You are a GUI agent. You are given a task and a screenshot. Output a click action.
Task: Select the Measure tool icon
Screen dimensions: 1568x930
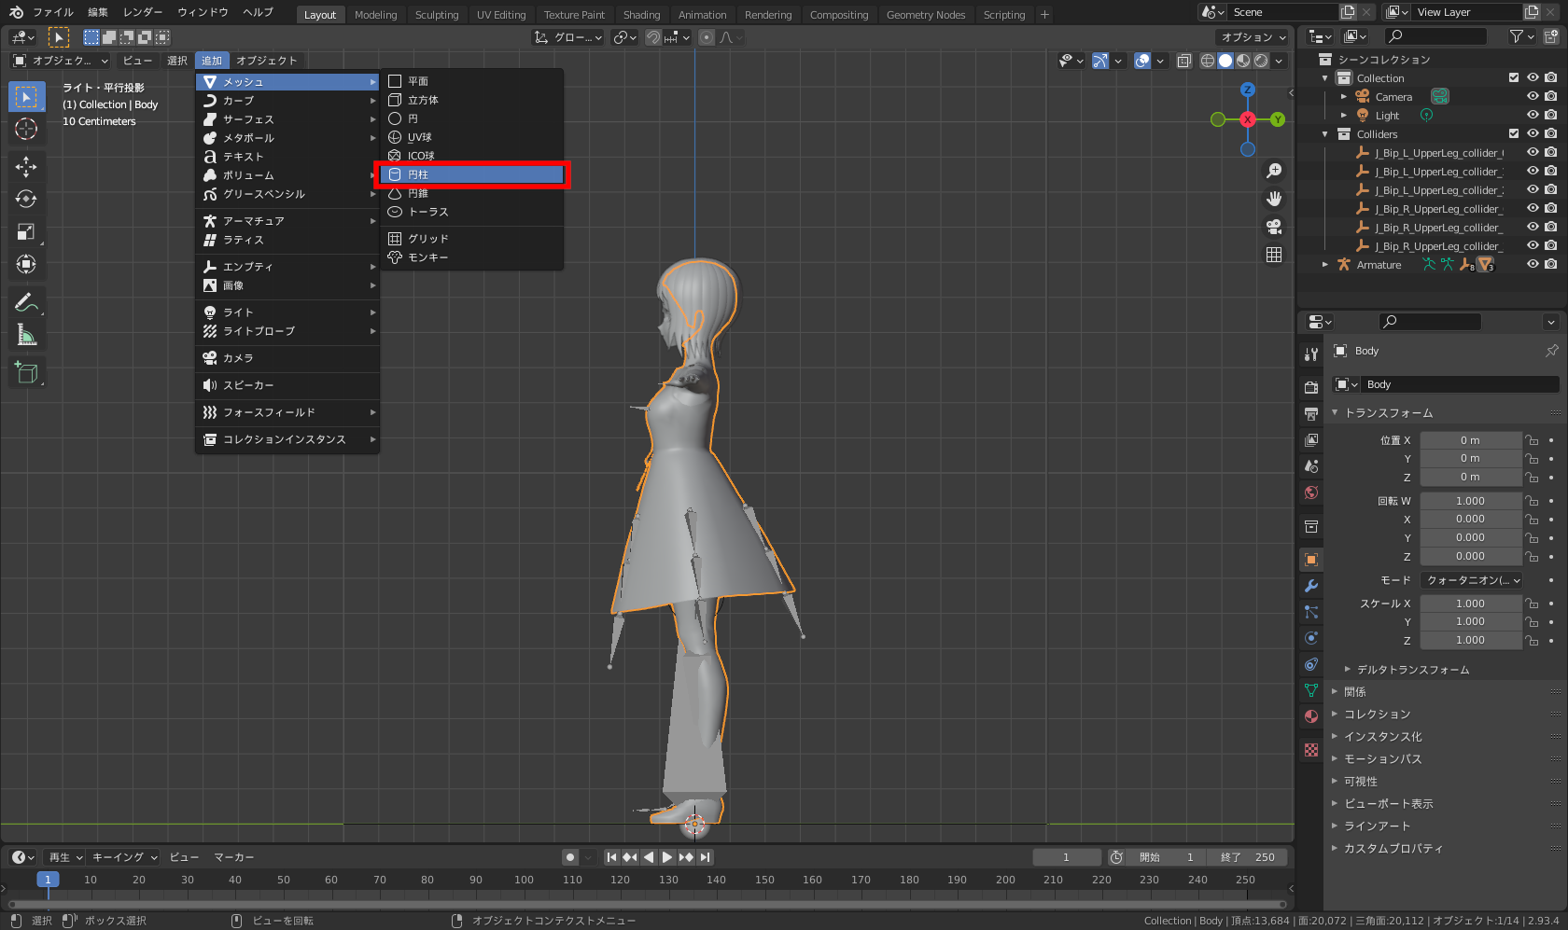[26, 335]
